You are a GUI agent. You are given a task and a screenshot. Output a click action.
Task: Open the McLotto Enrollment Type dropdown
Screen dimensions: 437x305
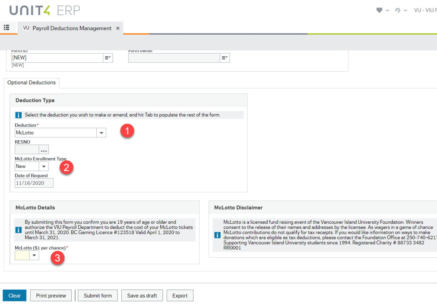45,166
